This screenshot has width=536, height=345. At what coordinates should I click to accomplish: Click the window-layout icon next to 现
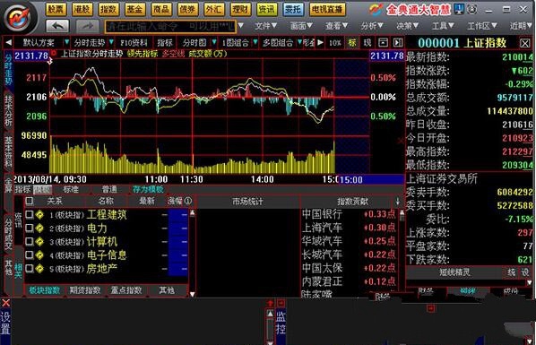(383, 43)
